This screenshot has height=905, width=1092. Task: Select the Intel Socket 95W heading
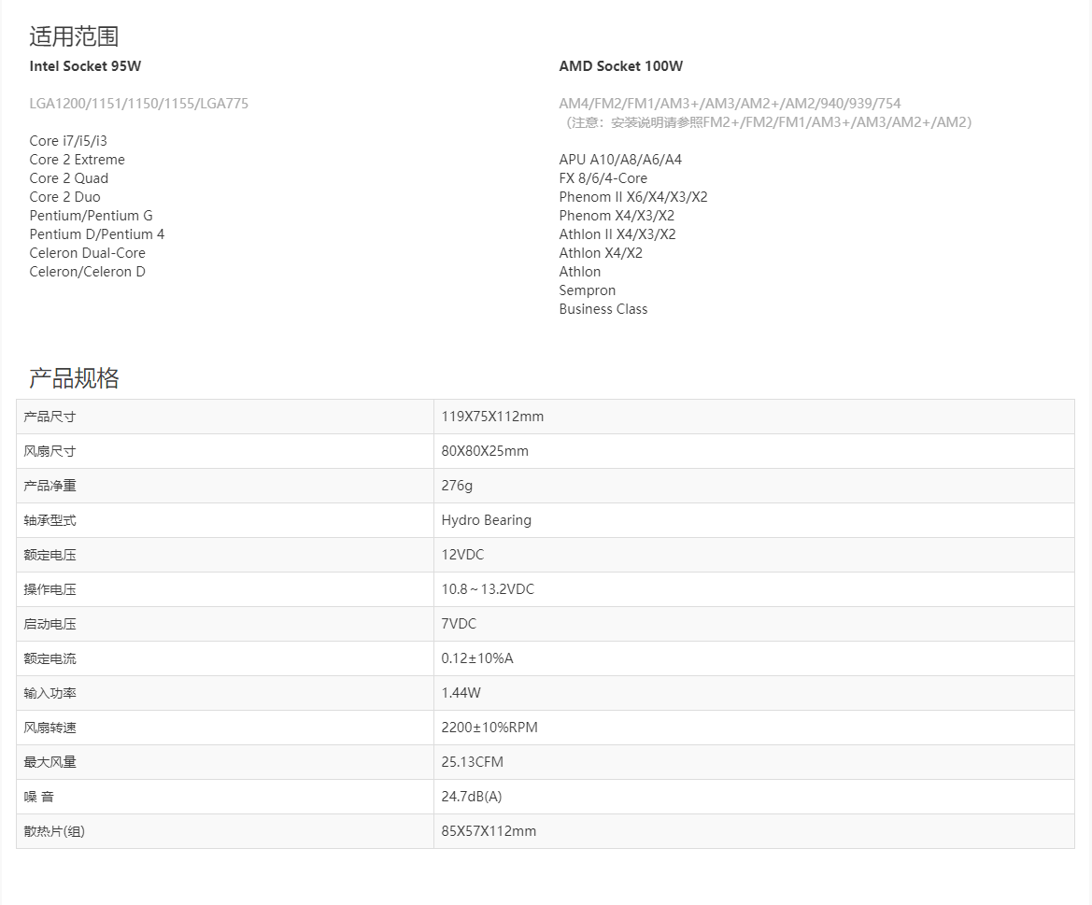coord(85,66)
